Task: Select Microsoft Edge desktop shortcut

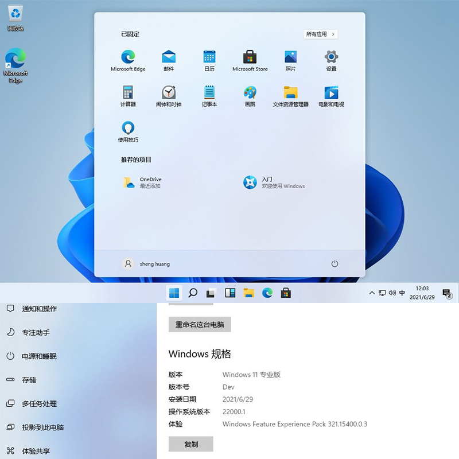Action: point(15,65)
